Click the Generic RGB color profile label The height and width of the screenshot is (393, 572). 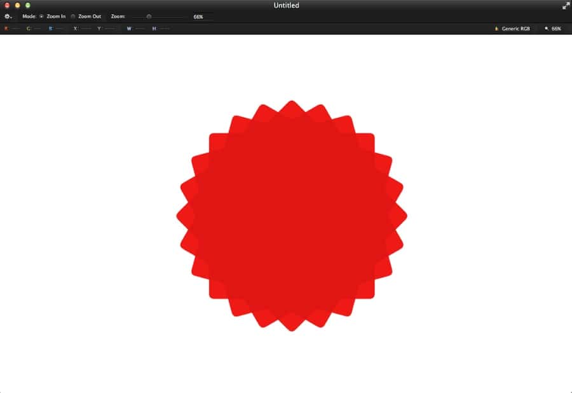coord(515,29)
